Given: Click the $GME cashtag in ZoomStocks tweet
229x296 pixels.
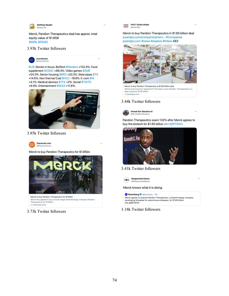Looking at the screenshot, I should point(86,70).
